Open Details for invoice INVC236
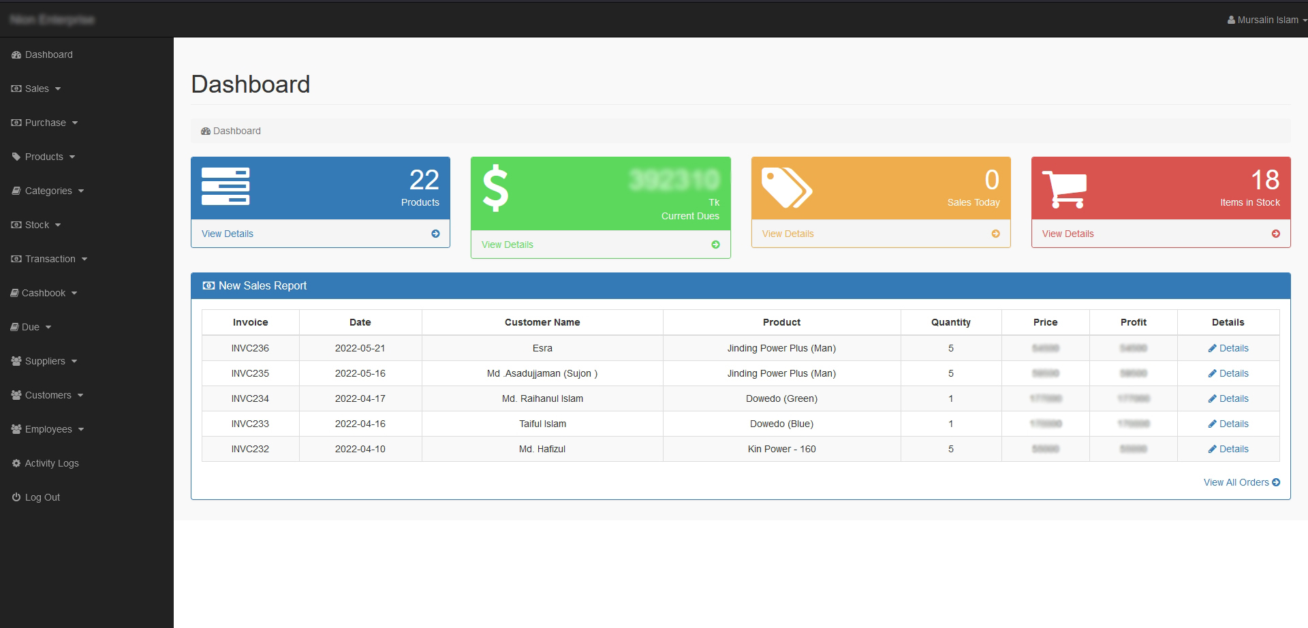1308x628 pixels. [1228, 348]
